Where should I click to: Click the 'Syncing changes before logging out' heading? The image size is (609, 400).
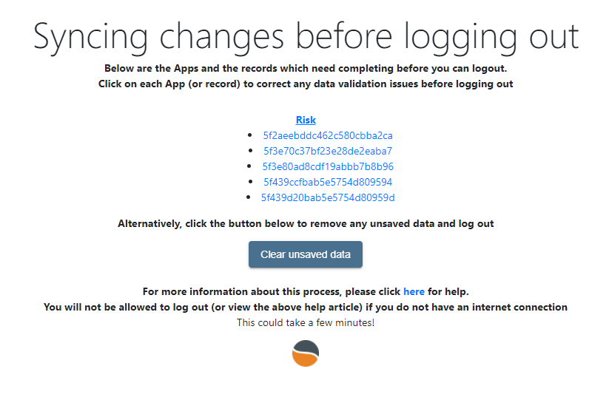[x=306, y=37]
